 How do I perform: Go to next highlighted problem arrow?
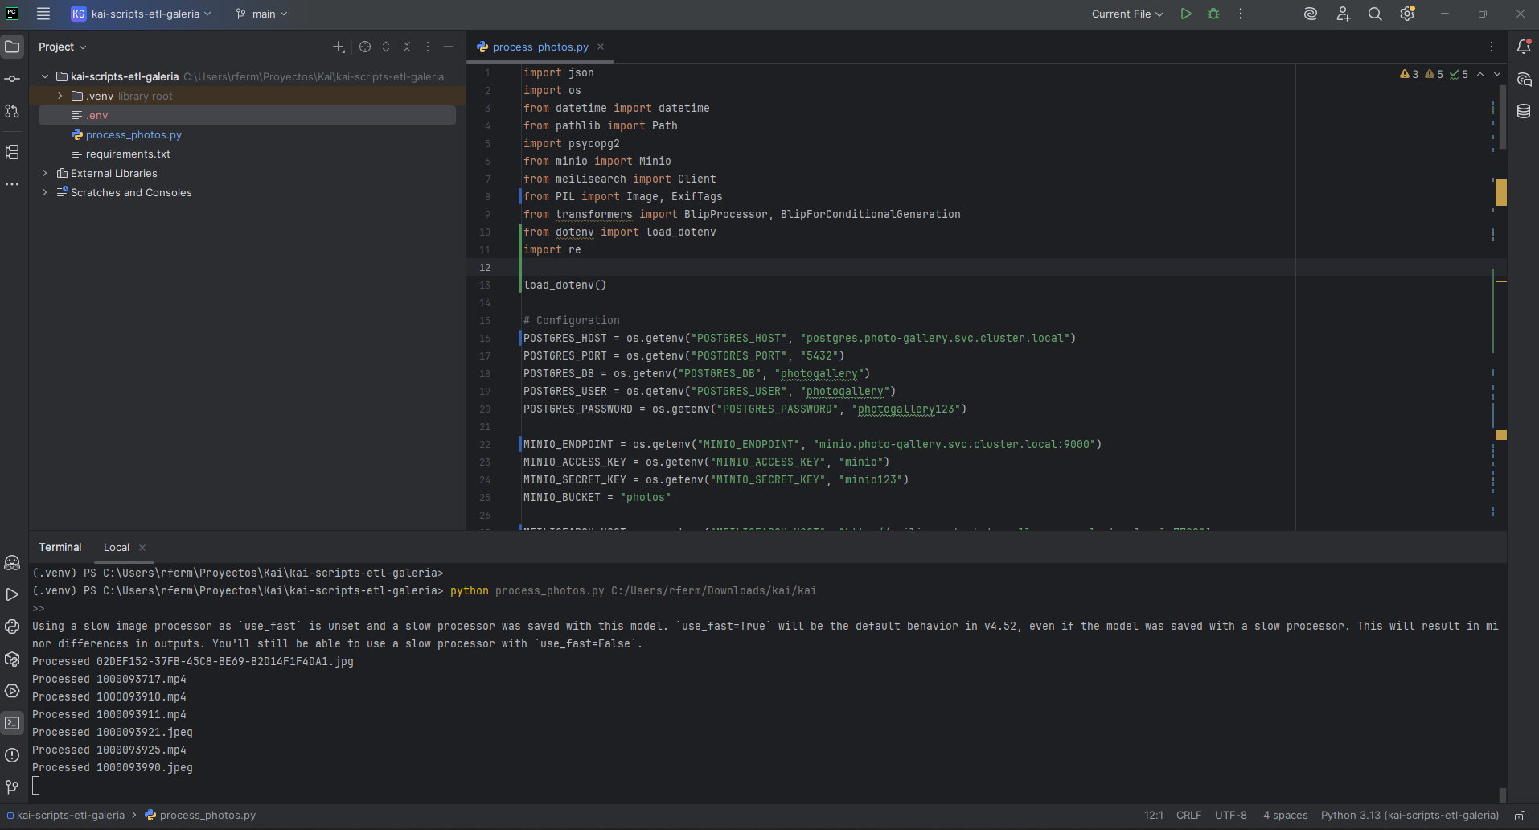(1496, 74)
